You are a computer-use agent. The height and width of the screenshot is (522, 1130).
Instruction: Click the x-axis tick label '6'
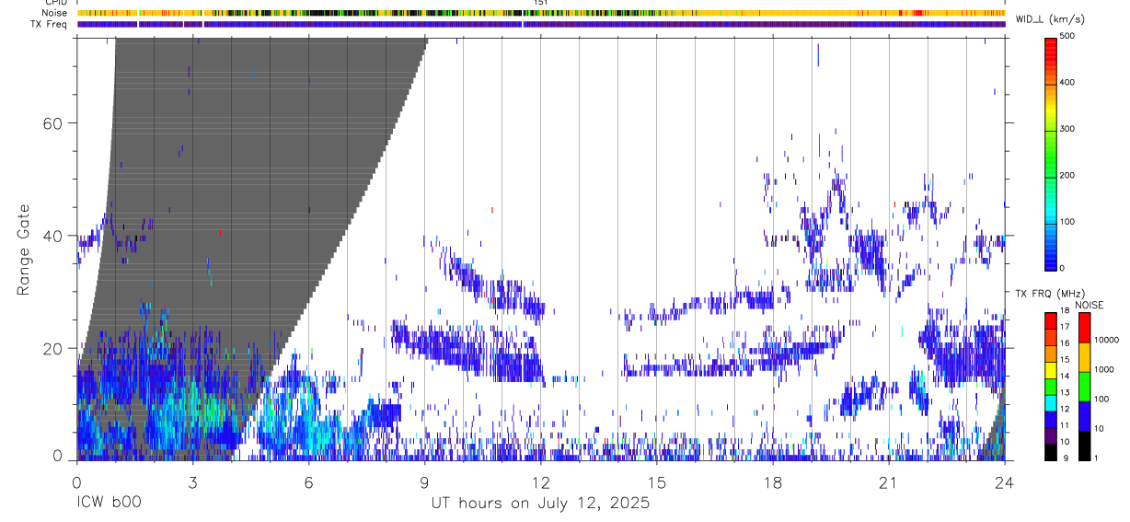(x=308, y=483)
